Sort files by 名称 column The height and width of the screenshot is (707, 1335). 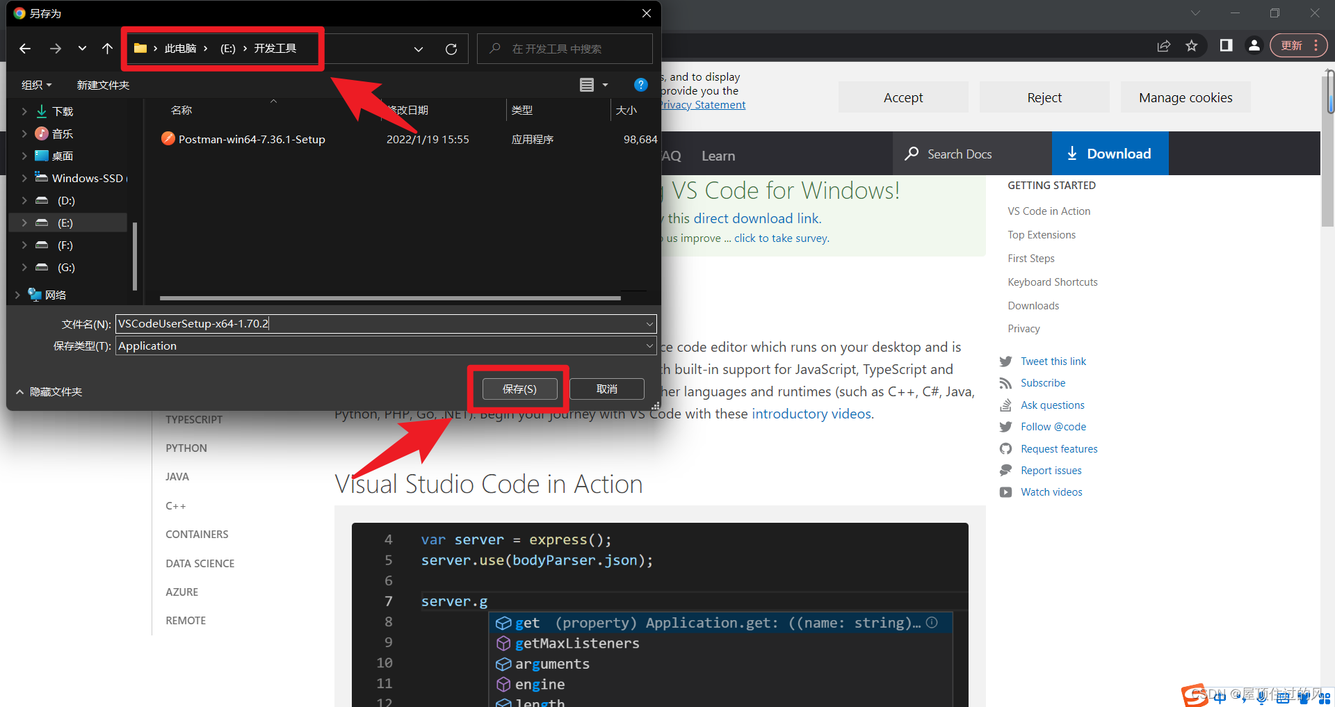[x=181, y=110]
